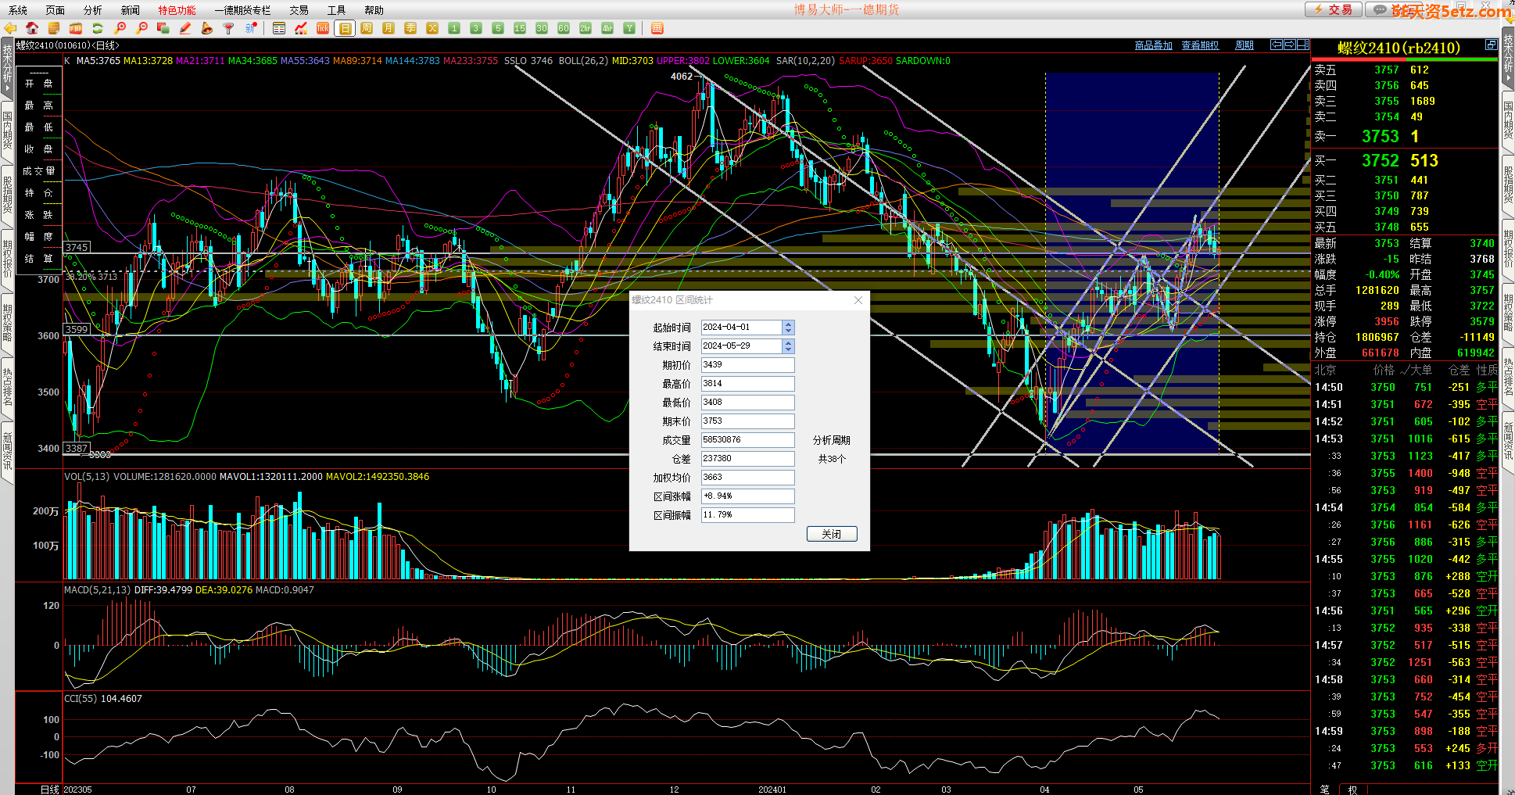Select monthly 月 period

(389, 28)
